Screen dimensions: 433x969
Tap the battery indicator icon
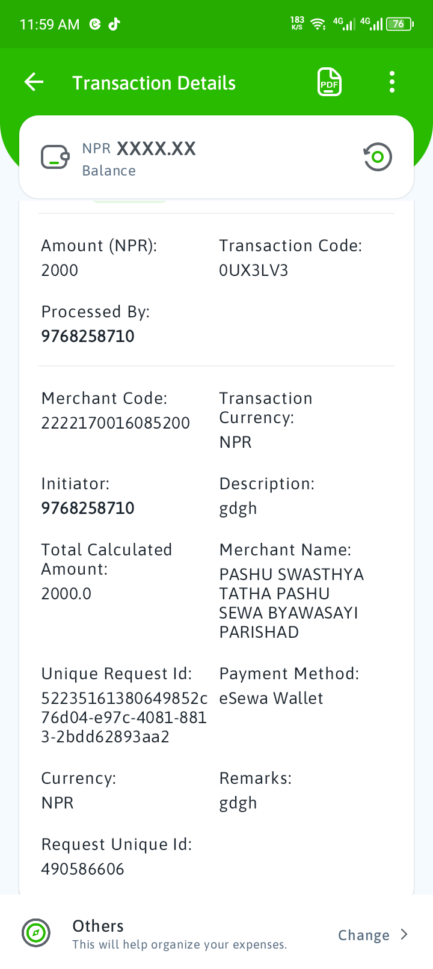point(399,24)
